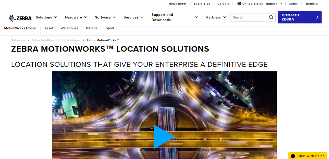
Task: Click the Definitive Edge subheading
Action: 139,65
